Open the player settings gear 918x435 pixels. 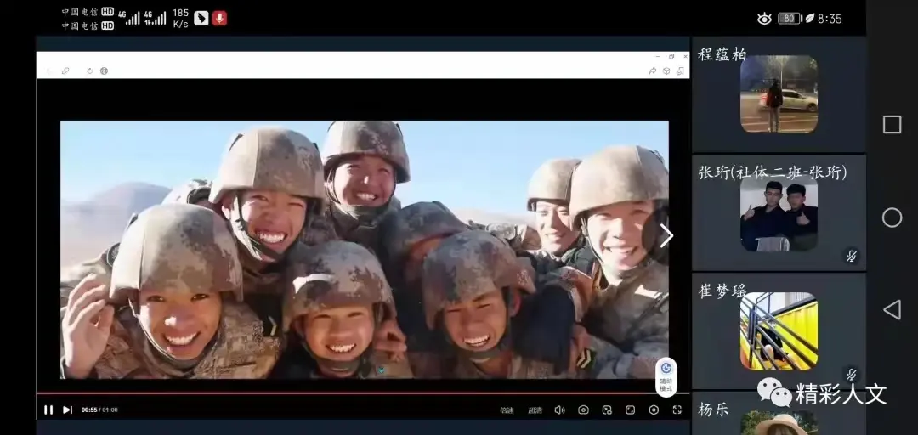point(654,410)
